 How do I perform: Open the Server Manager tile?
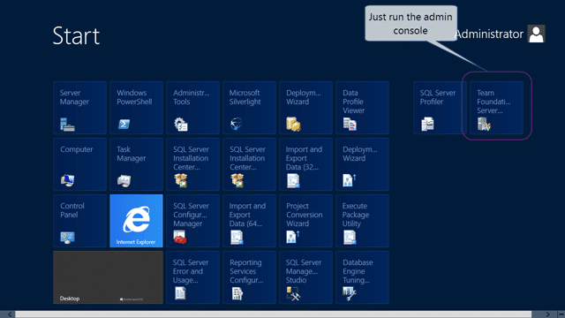pos(79,108)
